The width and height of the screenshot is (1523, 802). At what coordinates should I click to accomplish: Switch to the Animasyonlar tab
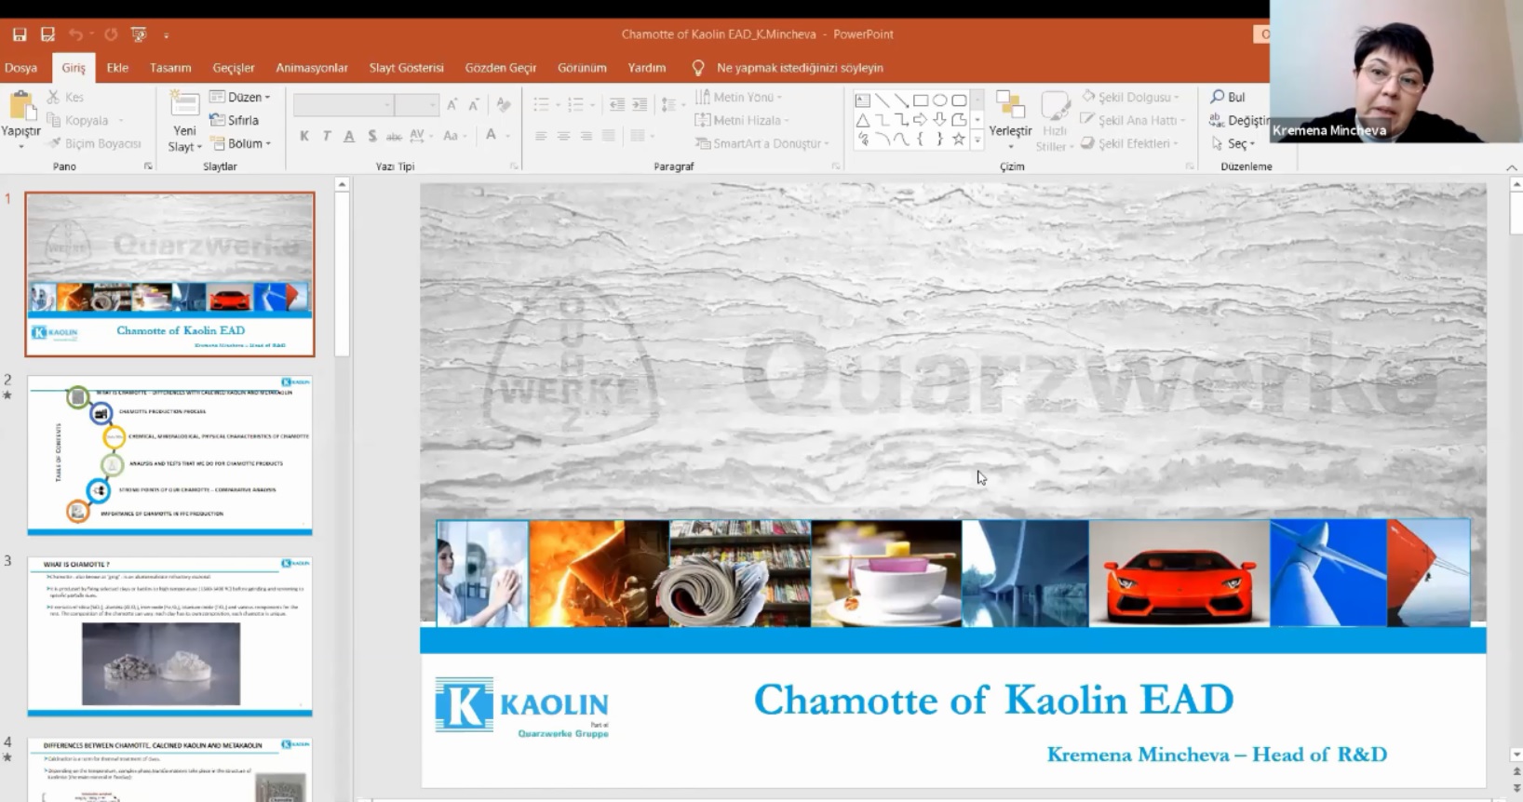(x=312, y=68)
